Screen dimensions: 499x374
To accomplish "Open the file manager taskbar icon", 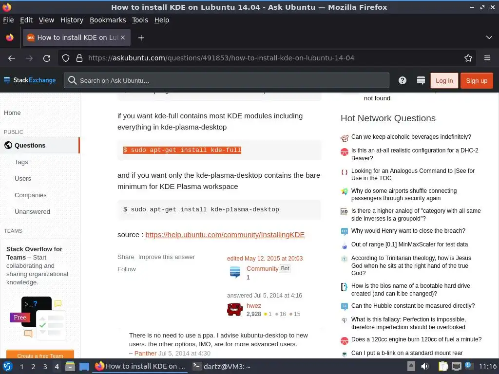I will click(70, 366).
